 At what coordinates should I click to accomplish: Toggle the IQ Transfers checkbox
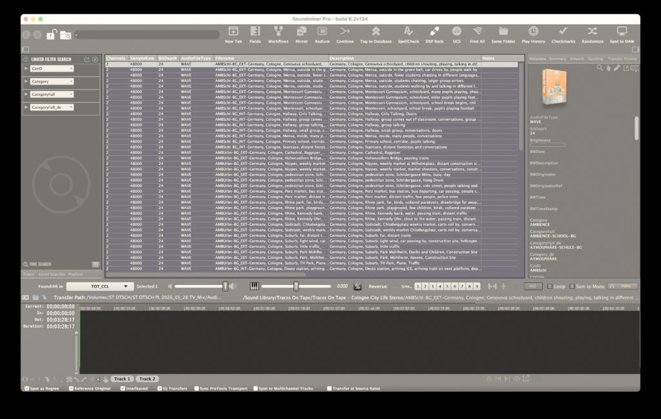tap(159, 389)
